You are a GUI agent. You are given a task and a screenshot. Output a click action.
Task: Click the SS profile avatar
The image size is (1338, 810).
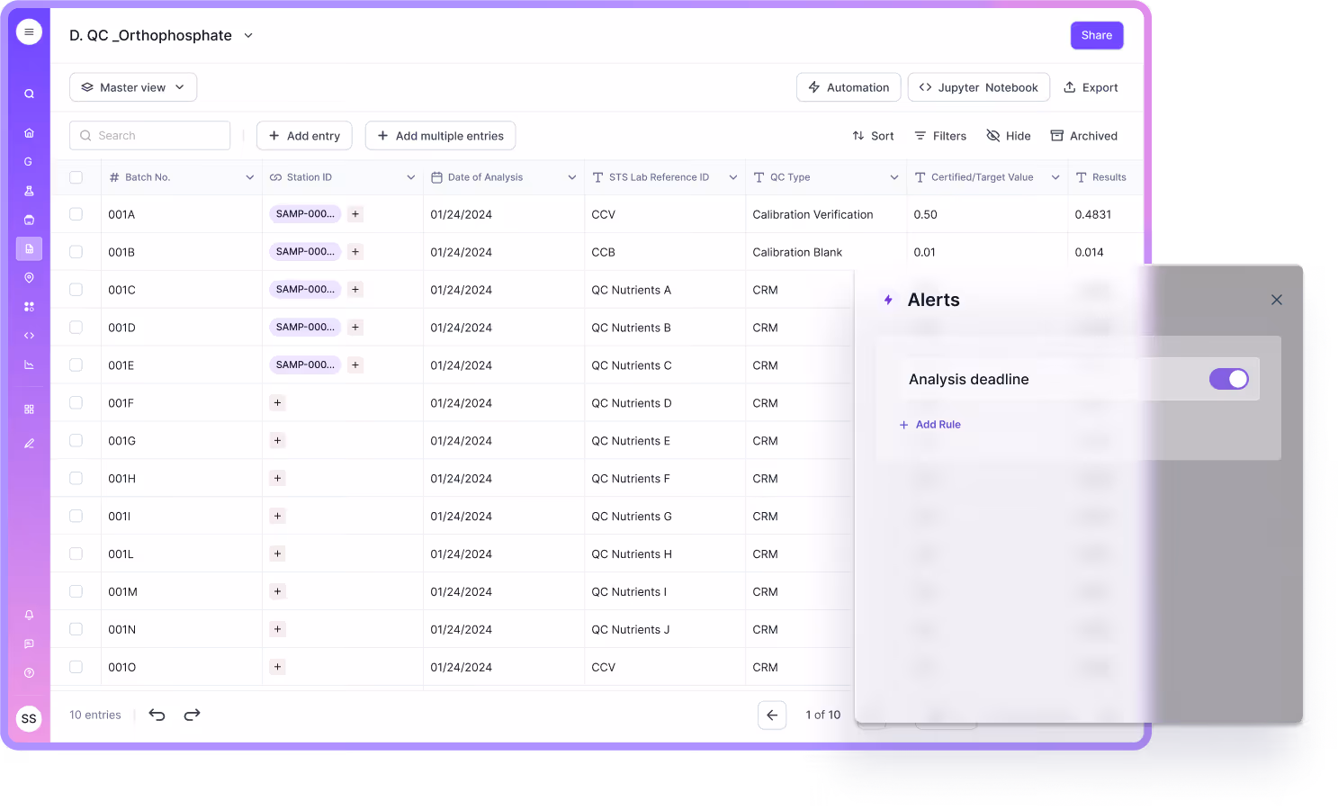point(28,718)
